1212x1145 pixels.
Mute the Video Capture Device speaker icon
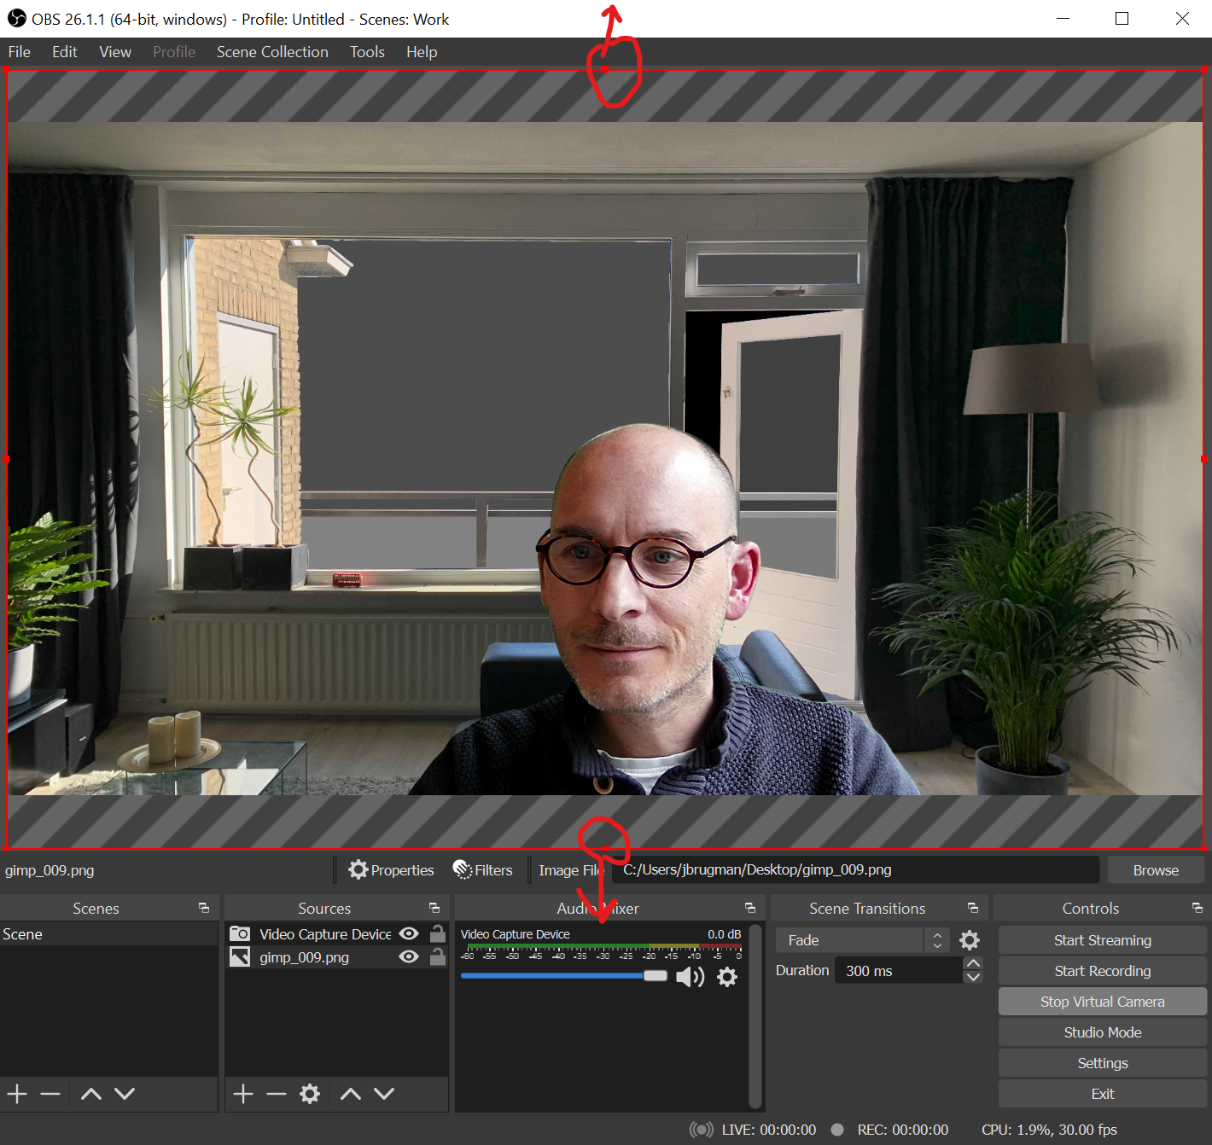690,977
